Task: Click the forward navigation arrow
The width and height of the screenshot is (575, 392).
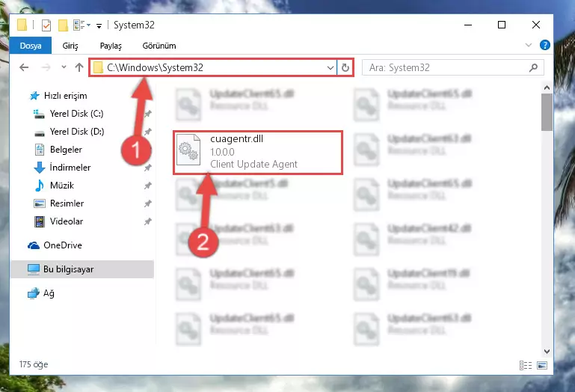Action: click(46, 67)
